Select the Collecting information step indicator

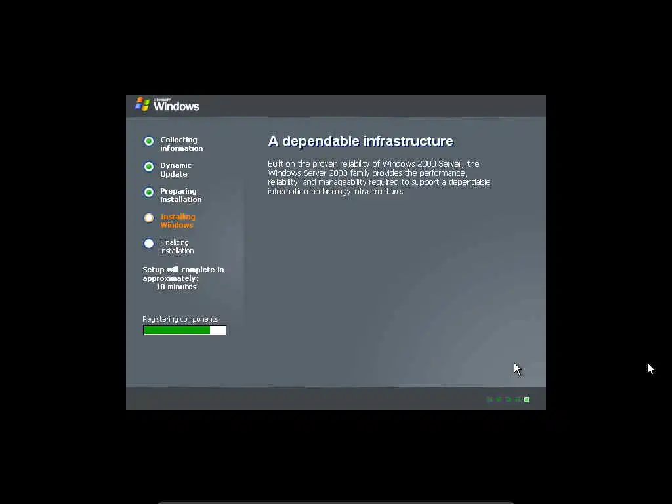click(149, 141)
